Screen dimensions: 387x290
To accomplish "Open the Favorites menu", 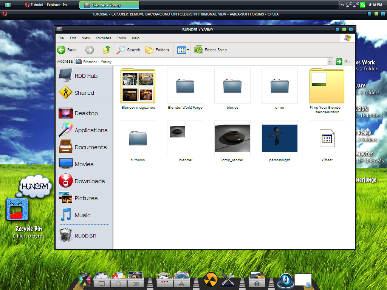I will [104, 38].
